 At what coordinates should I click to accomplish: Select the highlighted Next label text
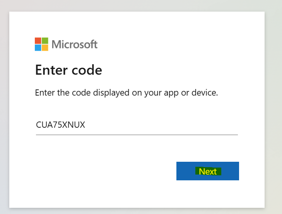click(208, 171)
